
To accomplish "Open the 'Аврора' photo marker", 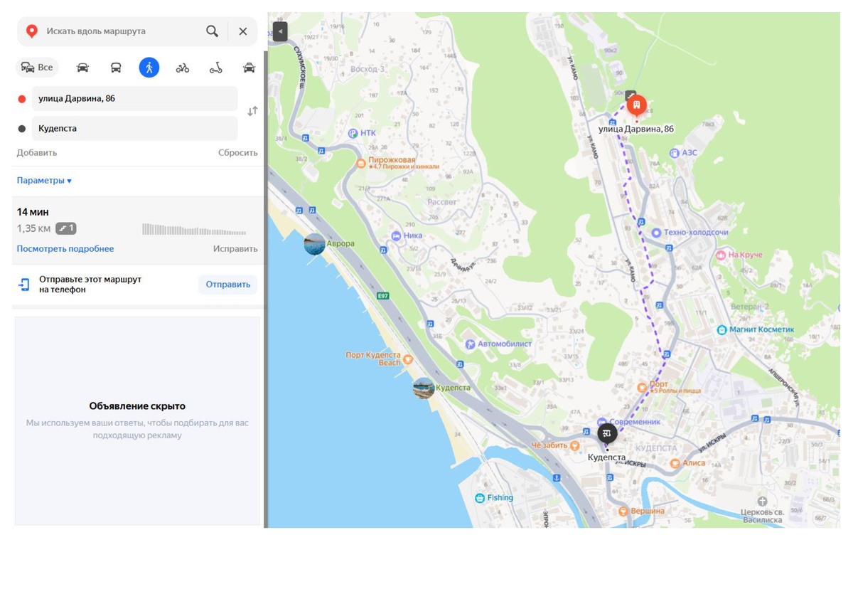I will click(x=314, y=244).
